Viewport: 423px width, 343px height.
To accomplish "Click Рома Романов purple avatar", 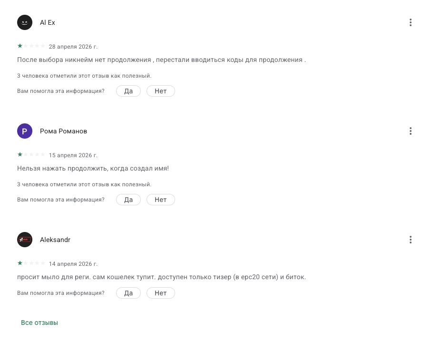I will click(25, 131).
